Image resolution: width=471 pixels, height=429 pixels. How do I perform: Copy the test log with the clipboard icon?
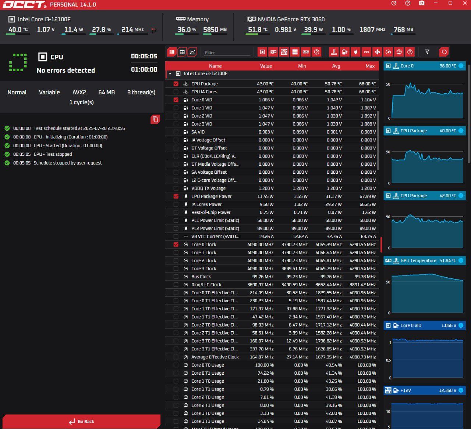point(155,119)
